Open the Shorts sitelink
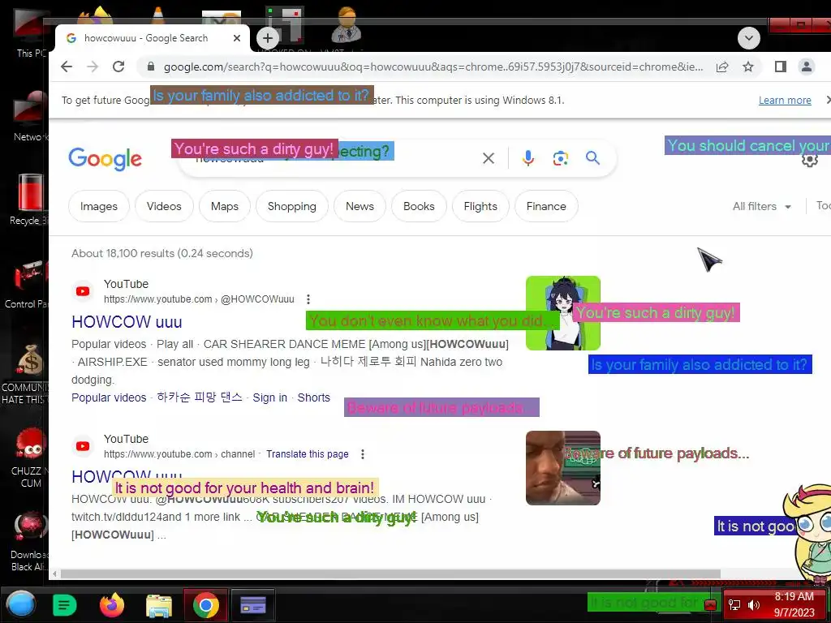Screen dimensions: 831x623 pos(314,397)
